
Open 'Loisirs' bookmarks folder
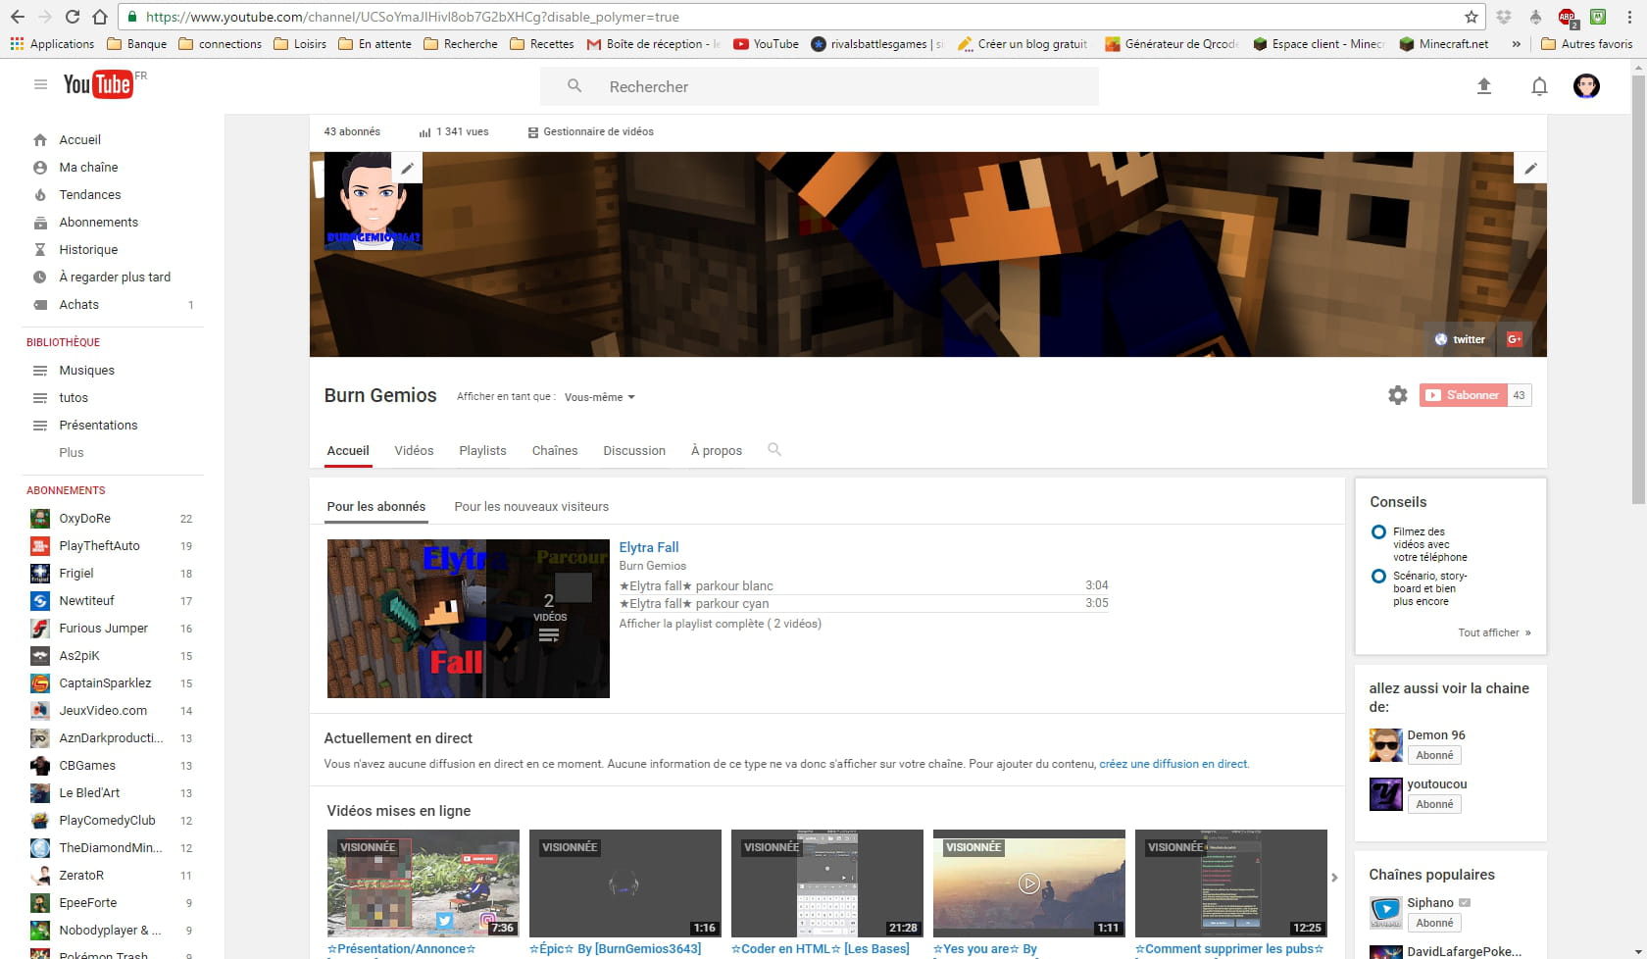coord(300,44)
